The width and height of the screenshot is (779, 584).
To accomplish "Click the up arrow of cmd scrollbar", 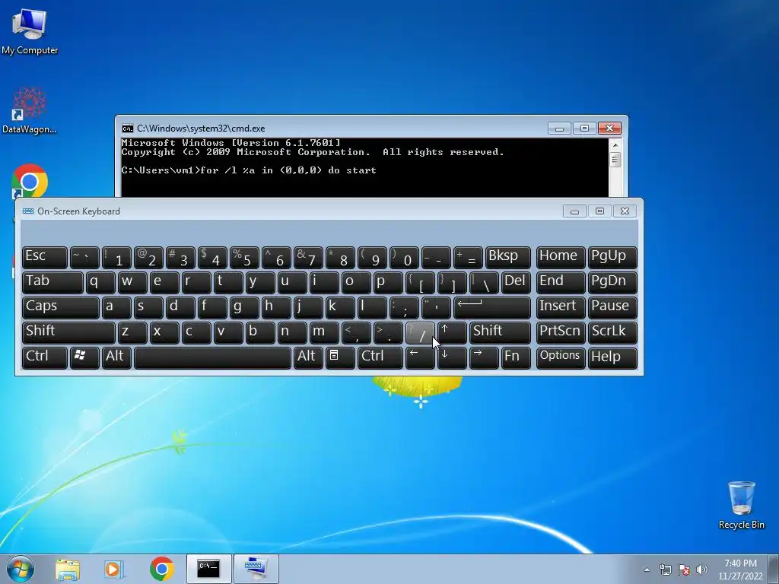I will pos(615,145).
